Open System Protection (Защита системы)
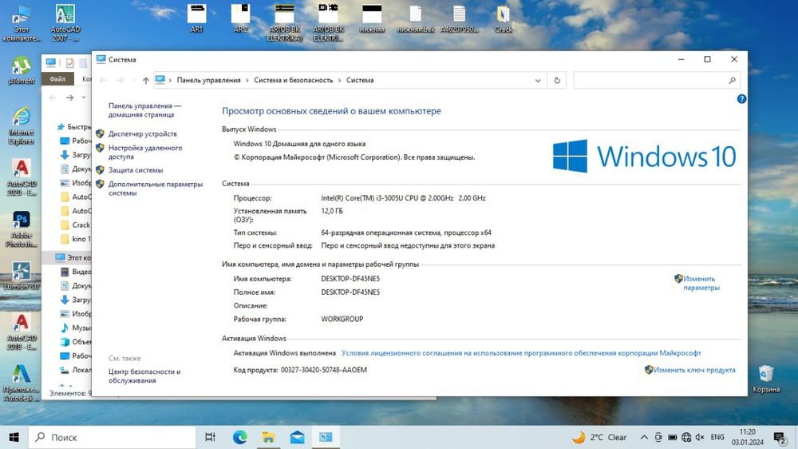 [136, 169]
